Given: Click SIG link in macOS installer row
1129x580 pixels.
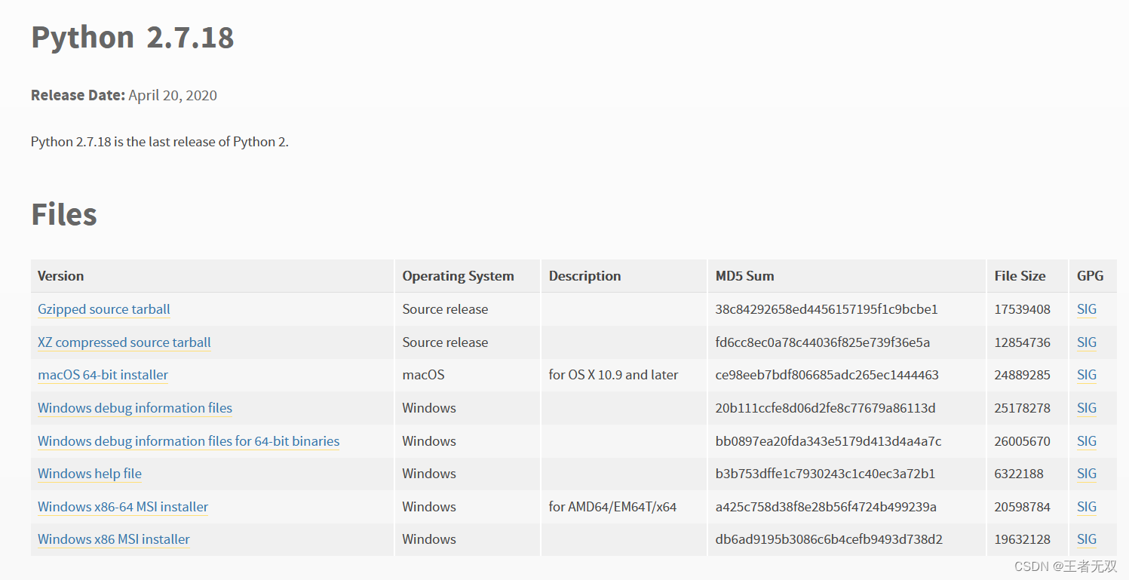Looking at the screenshot, I should coord(1087,375).
